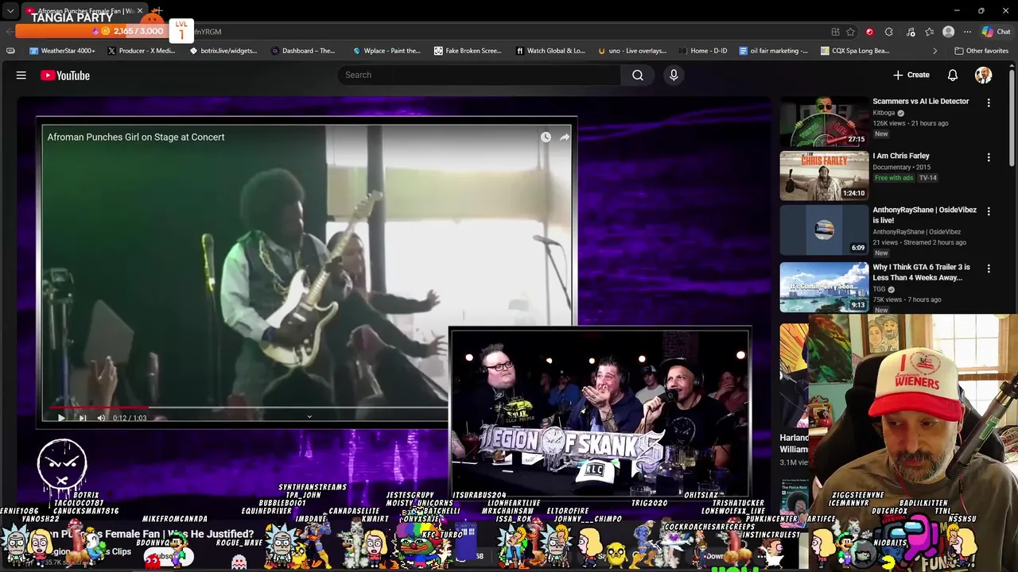1018x572 pixels.
Task: Click the split screen icon in address bar
Action: click(x=835, y=32)
